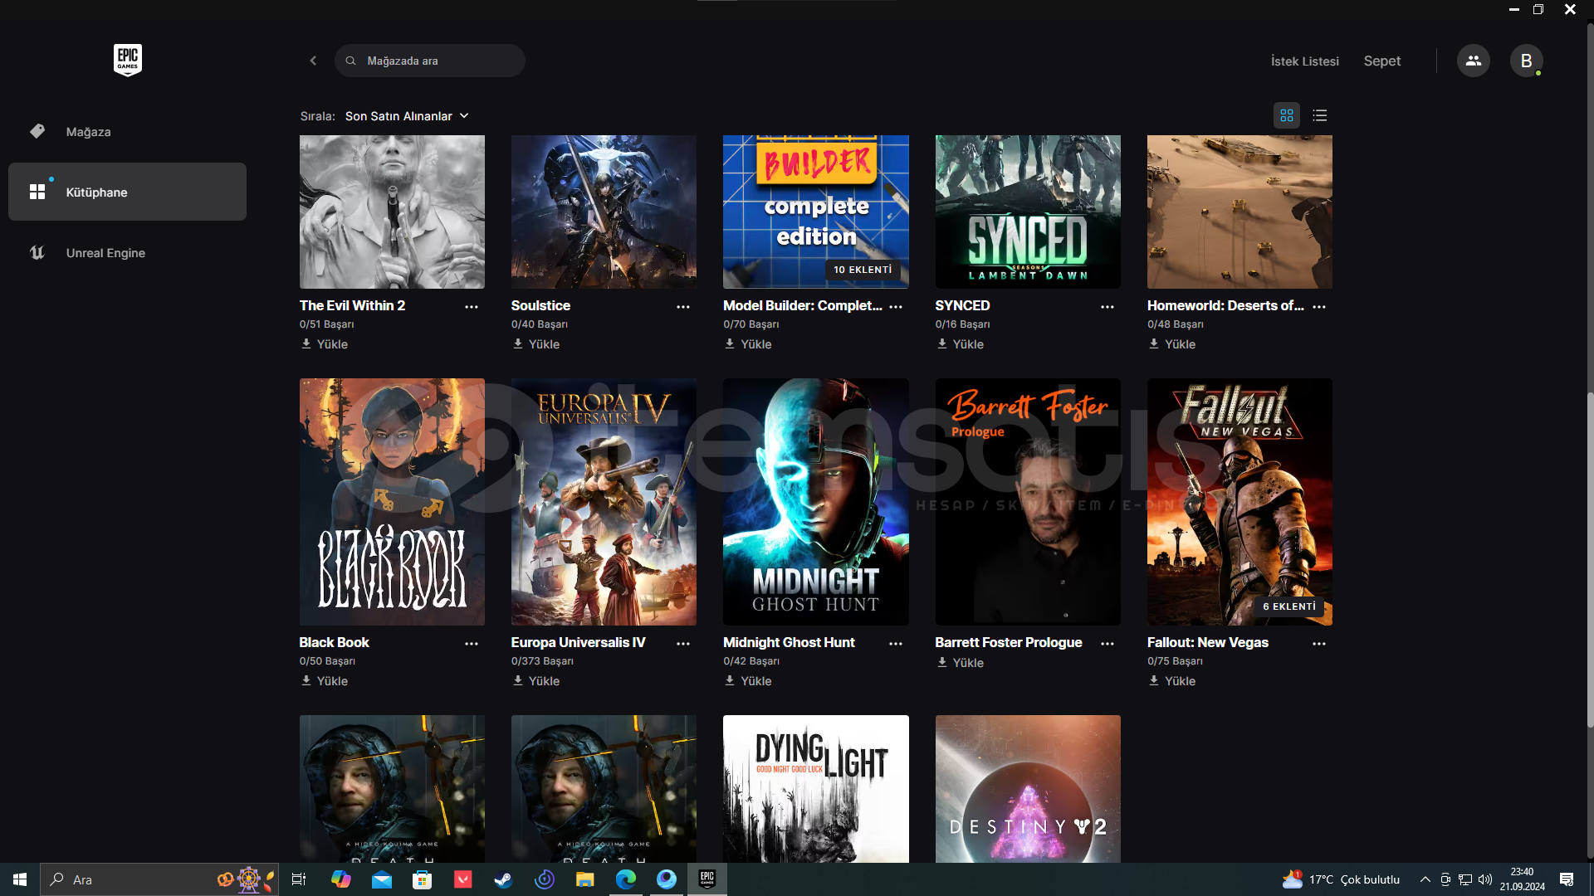This screenshot has width=1594, height=896.
Task: Open options menu for Barrett Foster Prologue
Action: click(1107, 643)
